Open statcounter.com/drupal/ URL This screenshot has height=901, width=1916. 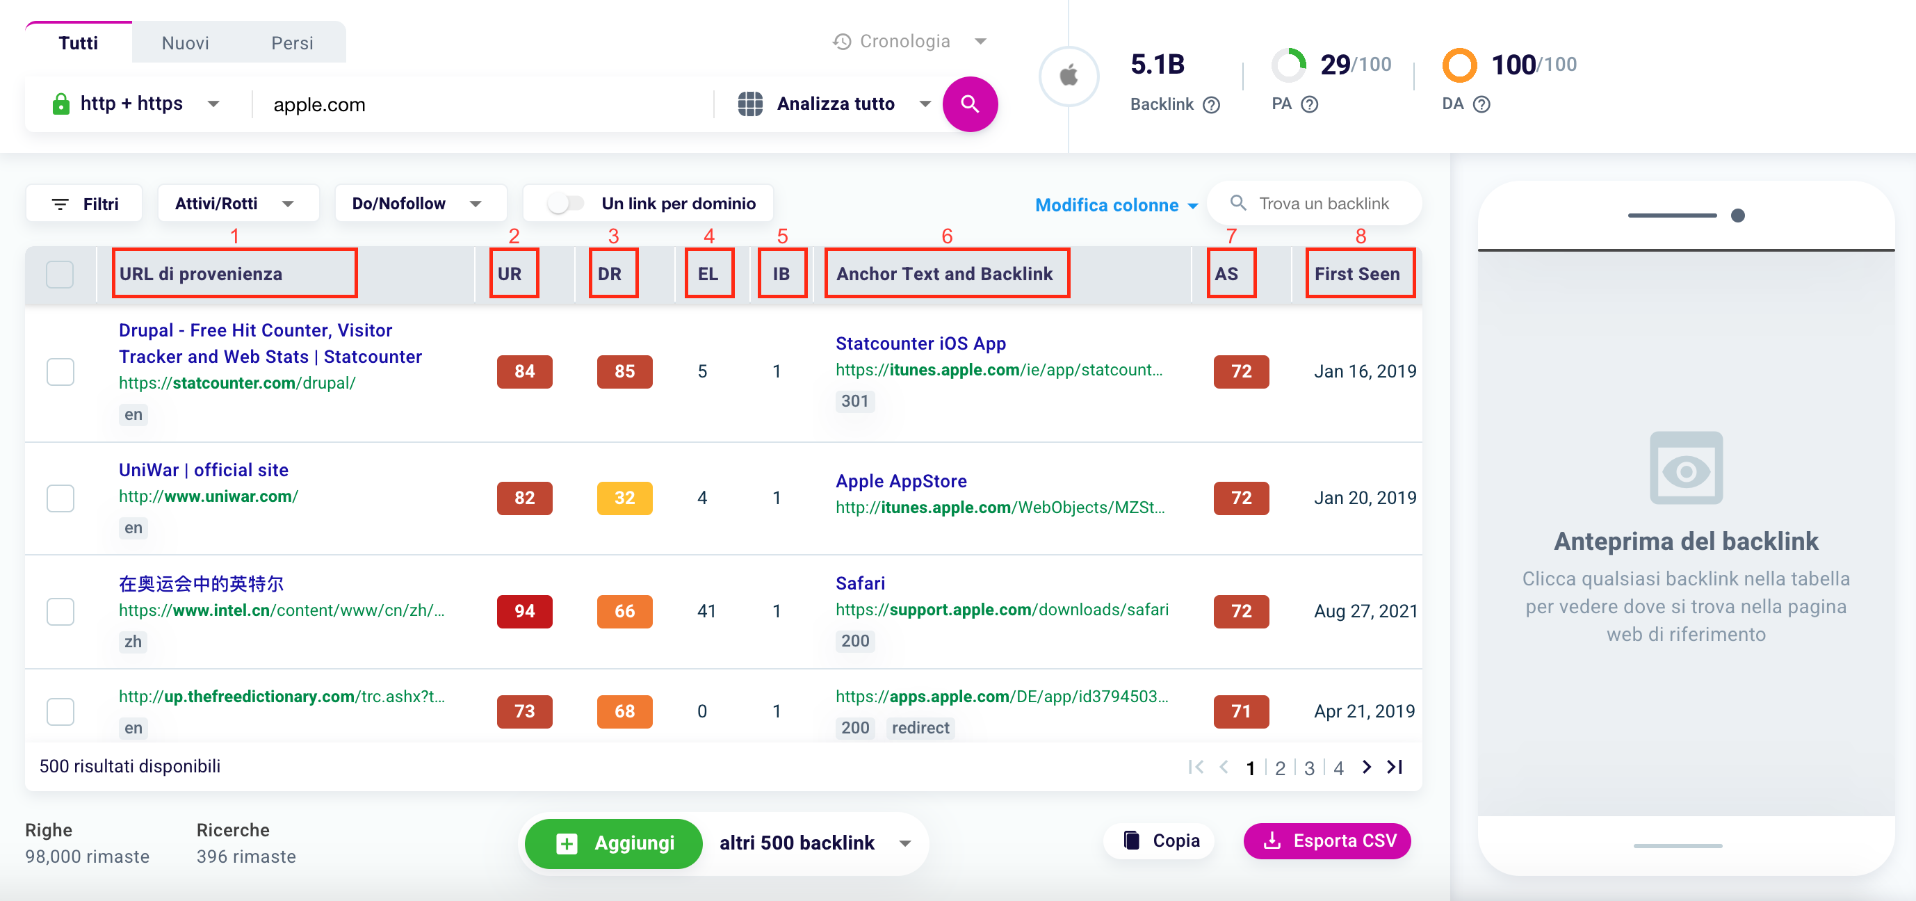tap(237, 383)
